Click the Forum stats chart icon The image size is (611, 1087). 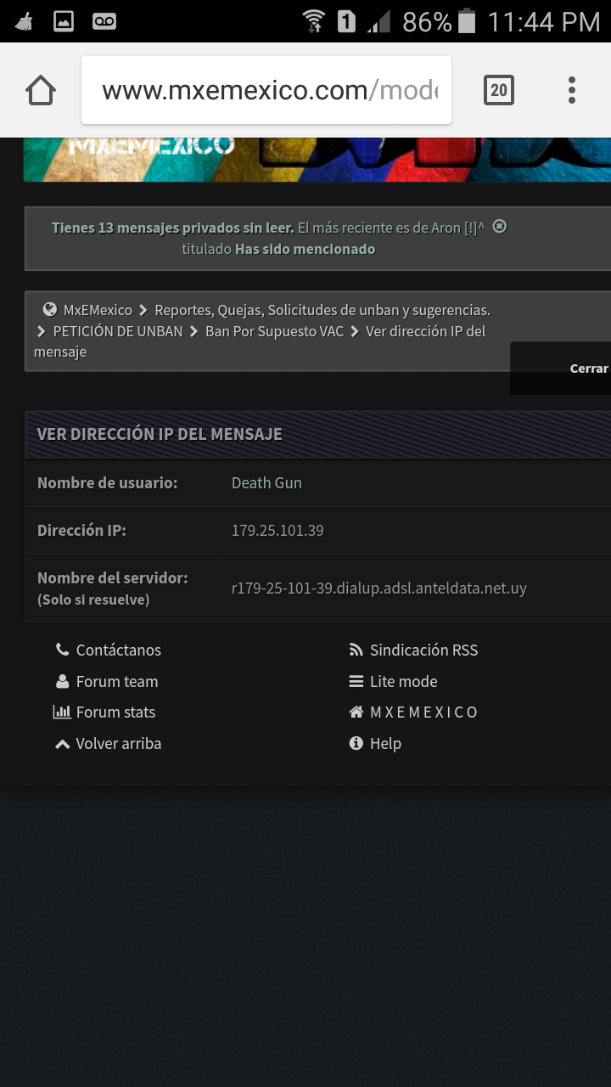[62, 712]
